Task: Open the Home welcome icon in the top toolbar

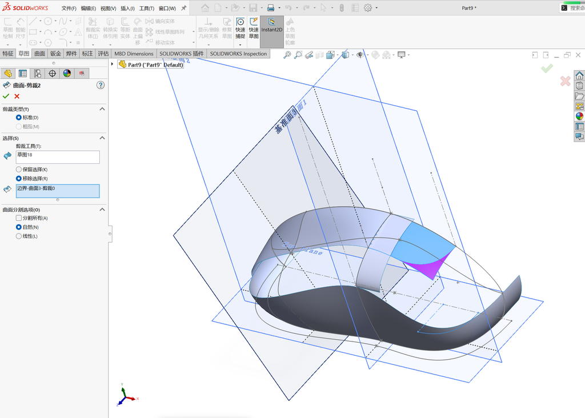Action: pyautogui.click(x=205, y=7)
